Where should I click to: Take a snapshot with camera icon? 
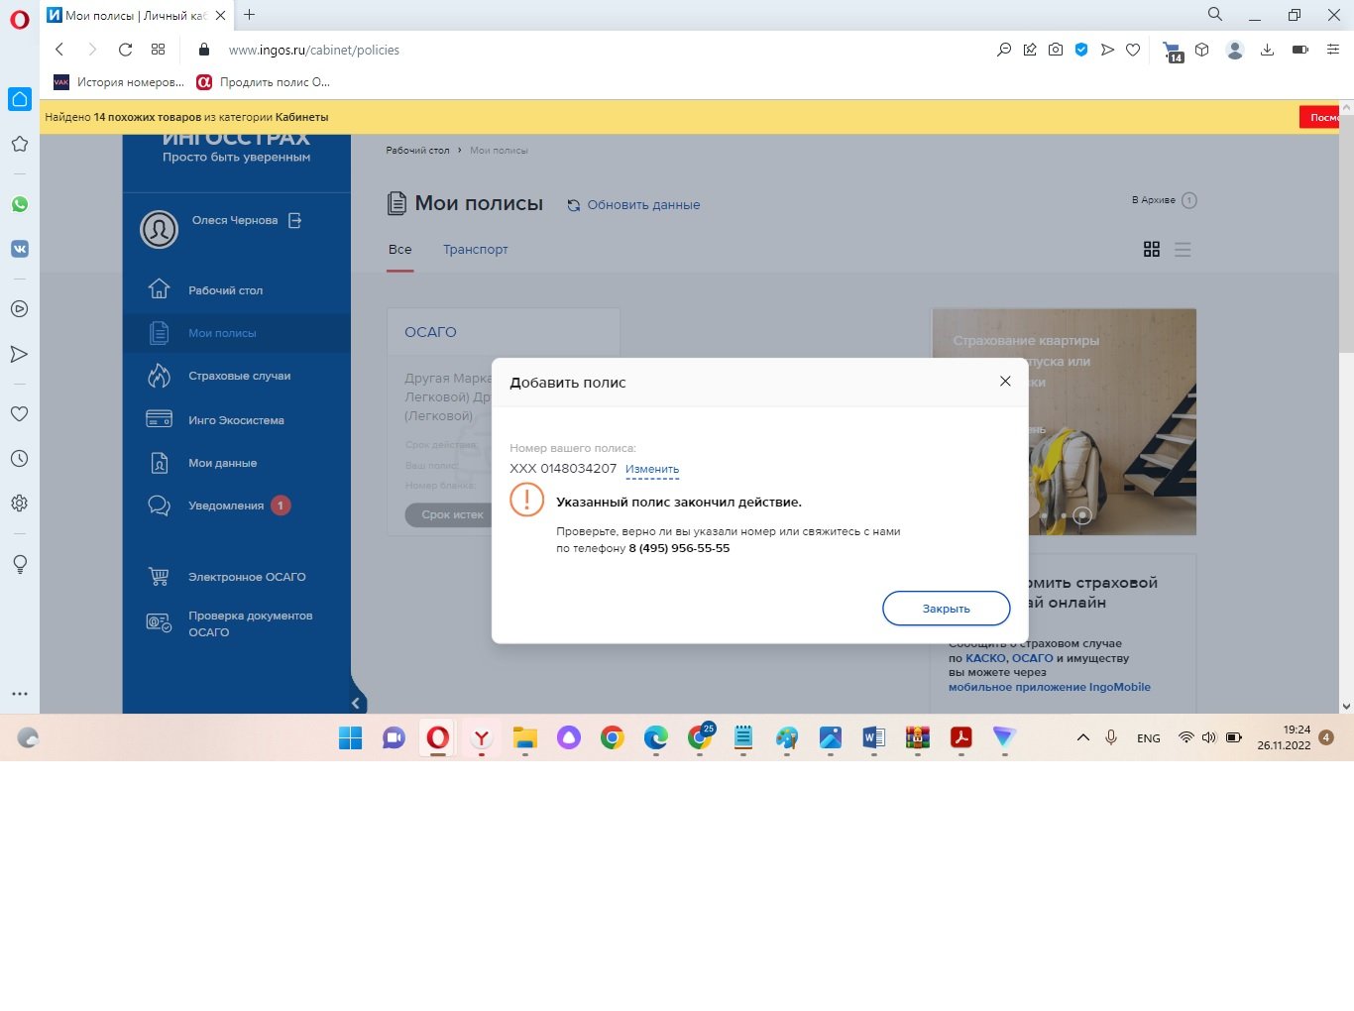pos(1056,50)
